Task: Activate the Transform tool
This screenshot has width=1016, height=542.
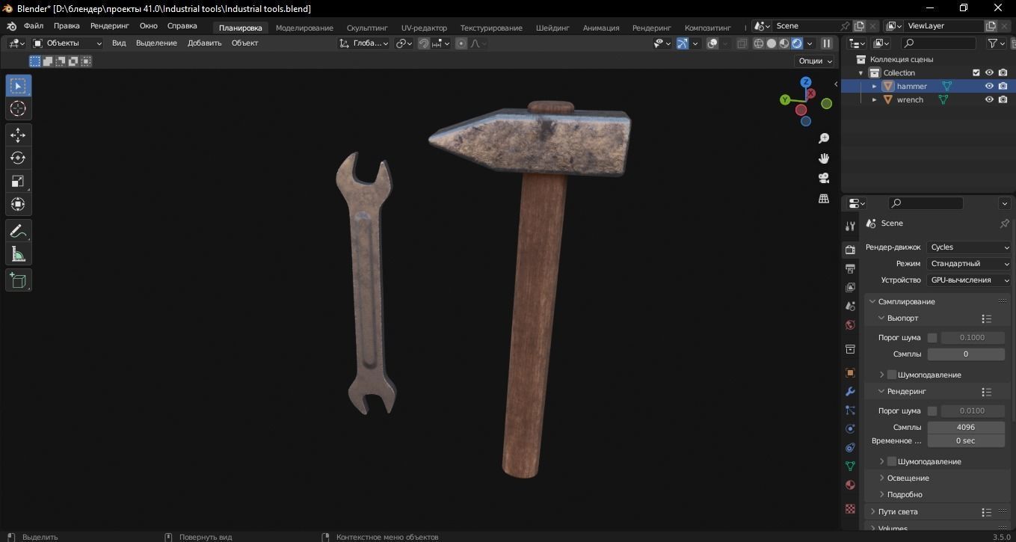Action: click(18, 204)
